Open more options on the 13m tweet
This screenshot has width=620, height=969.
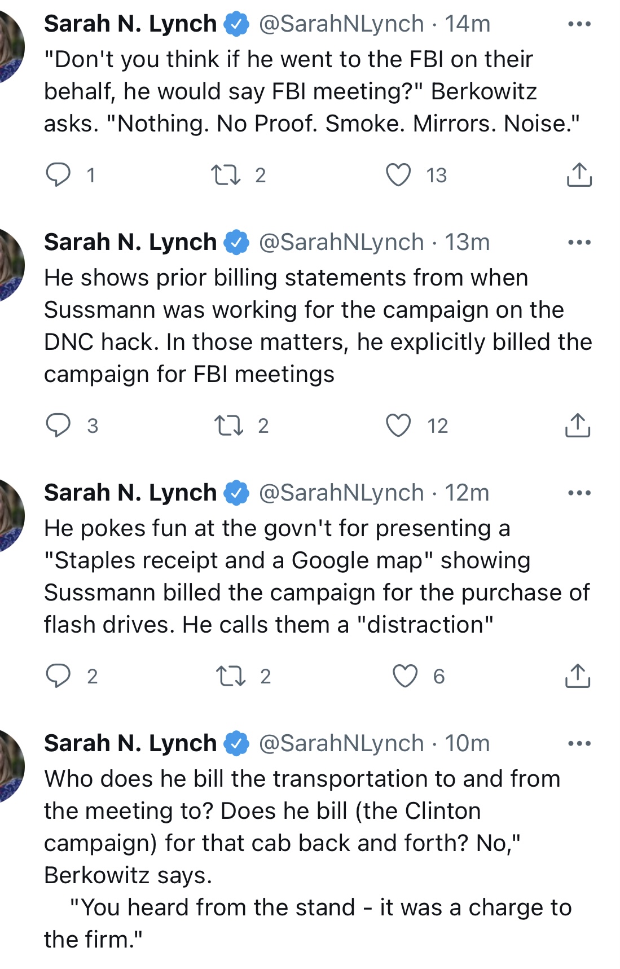(579, 243)
